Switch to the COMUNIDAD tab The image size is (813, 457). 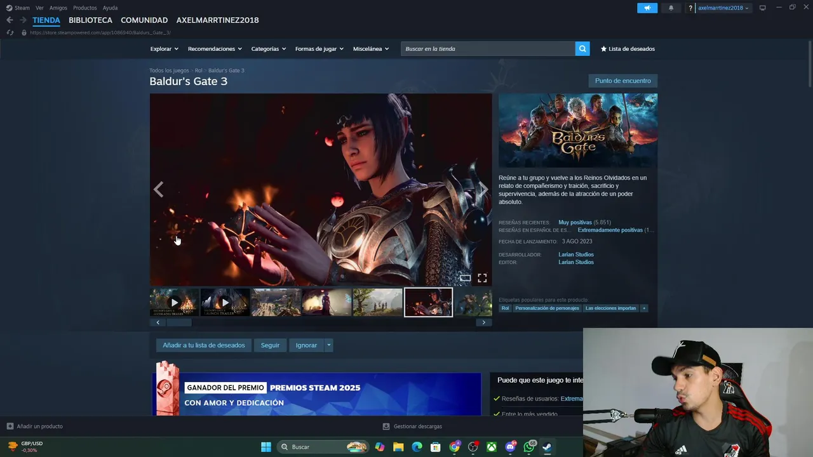[144, 20]
